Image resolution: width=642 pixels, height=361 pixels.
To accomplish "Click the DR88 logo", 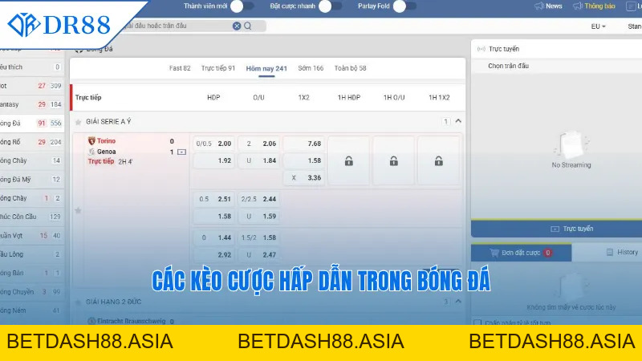I will tap(59, 25).
